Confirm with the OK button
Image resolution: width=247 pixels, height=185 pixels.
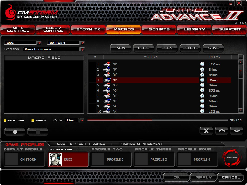(176, 177)
